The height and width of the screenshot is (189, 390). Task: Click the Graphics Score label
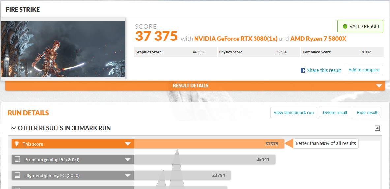pos(148,52)
